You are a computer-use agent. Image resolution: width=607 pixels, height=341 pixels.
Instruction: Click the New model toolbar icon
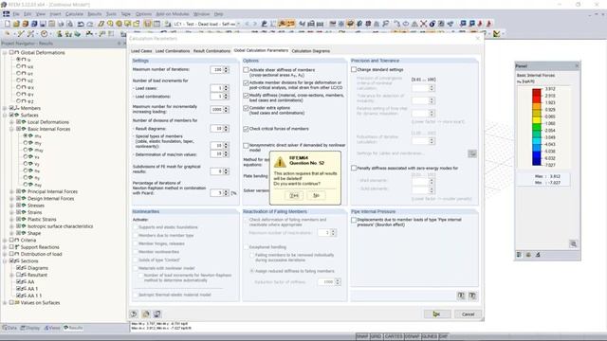tap(8, 24)
